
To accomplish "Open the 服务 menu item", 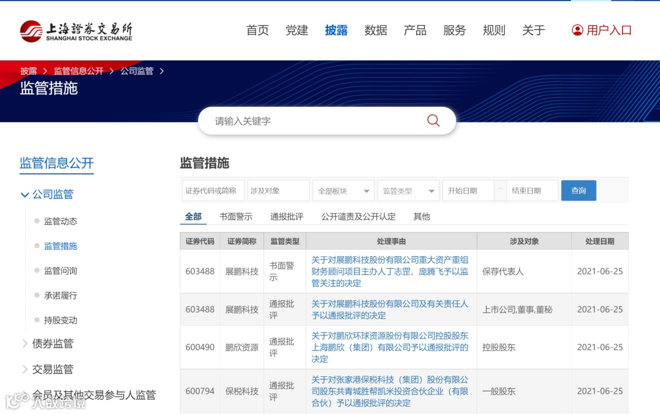I will pyautogui.click(x=455, y=30).
